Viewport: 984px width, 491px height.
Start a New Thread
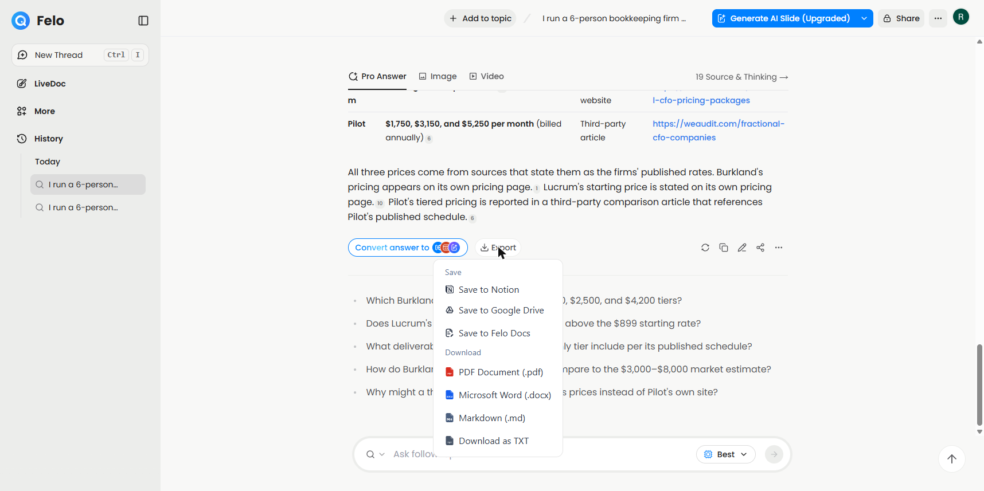tap(80, 55)
